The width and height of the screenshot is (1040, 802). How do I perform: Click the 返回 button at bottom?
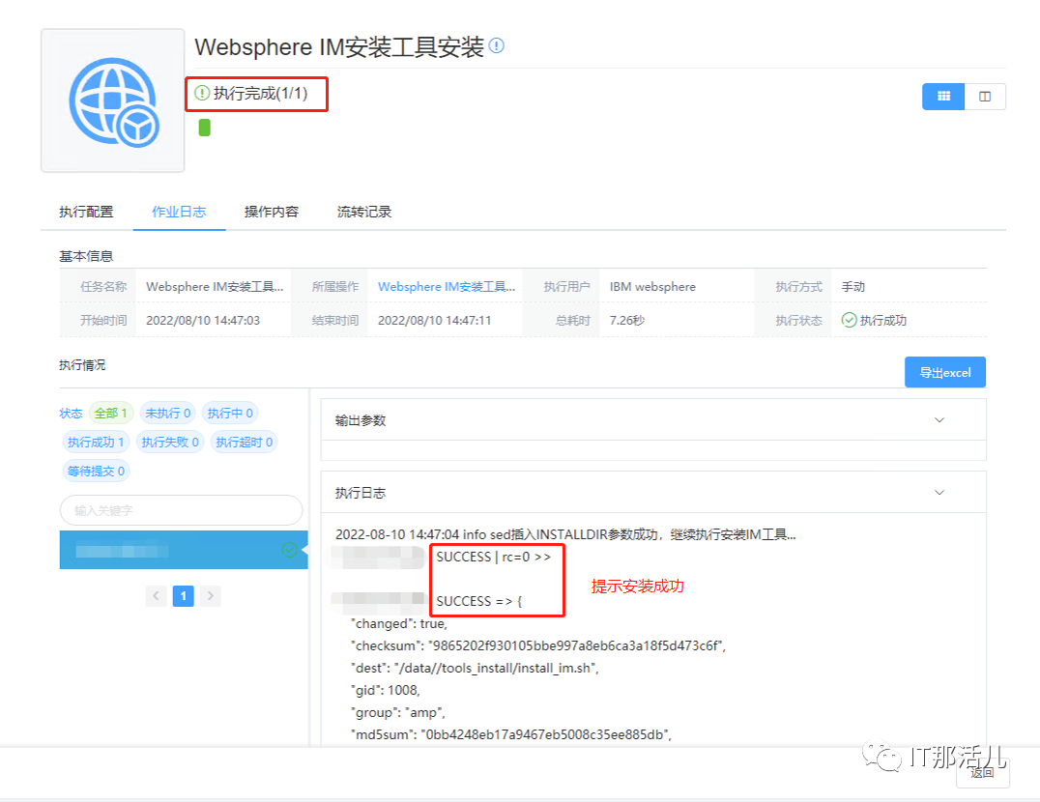982,772
